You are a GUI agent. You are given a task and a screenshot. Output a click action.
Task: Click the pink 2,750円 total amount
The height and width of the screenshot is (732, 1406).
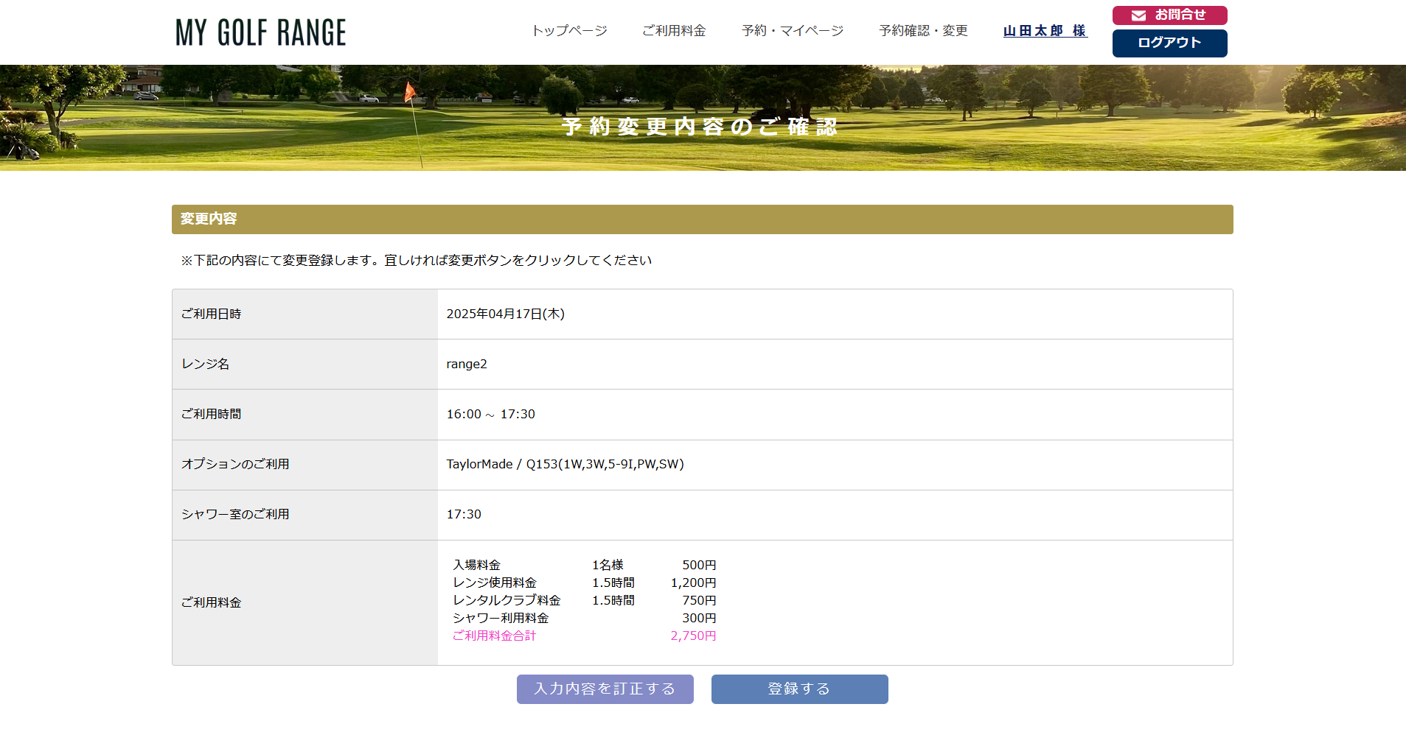(693, 636)
